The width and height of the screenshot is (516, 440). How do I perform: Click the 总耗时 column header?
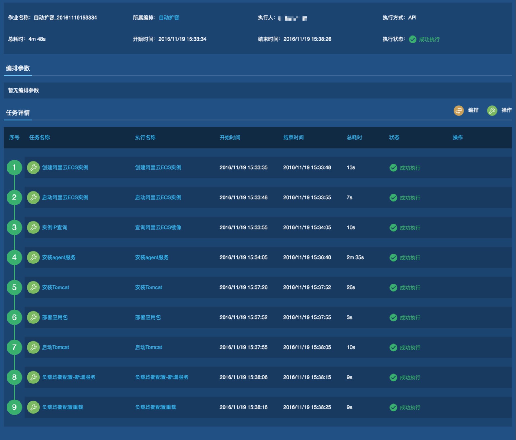pos(354,137)
